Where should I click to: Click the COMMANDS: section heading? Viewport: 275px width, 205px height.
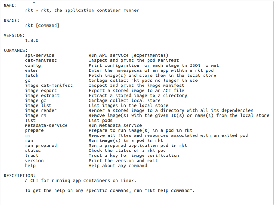pos(16,50)
